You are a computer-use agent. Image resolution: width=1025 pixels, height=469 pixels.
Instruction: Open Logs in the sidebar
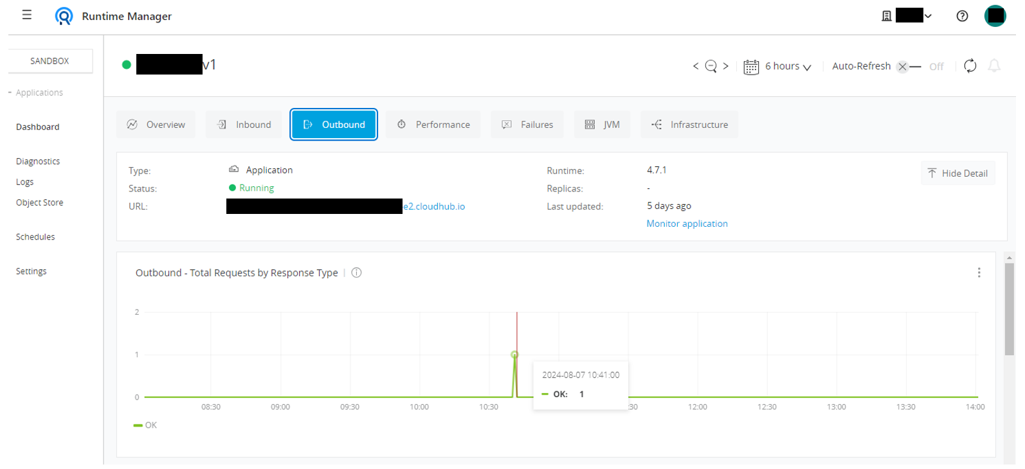pos(25,182)
